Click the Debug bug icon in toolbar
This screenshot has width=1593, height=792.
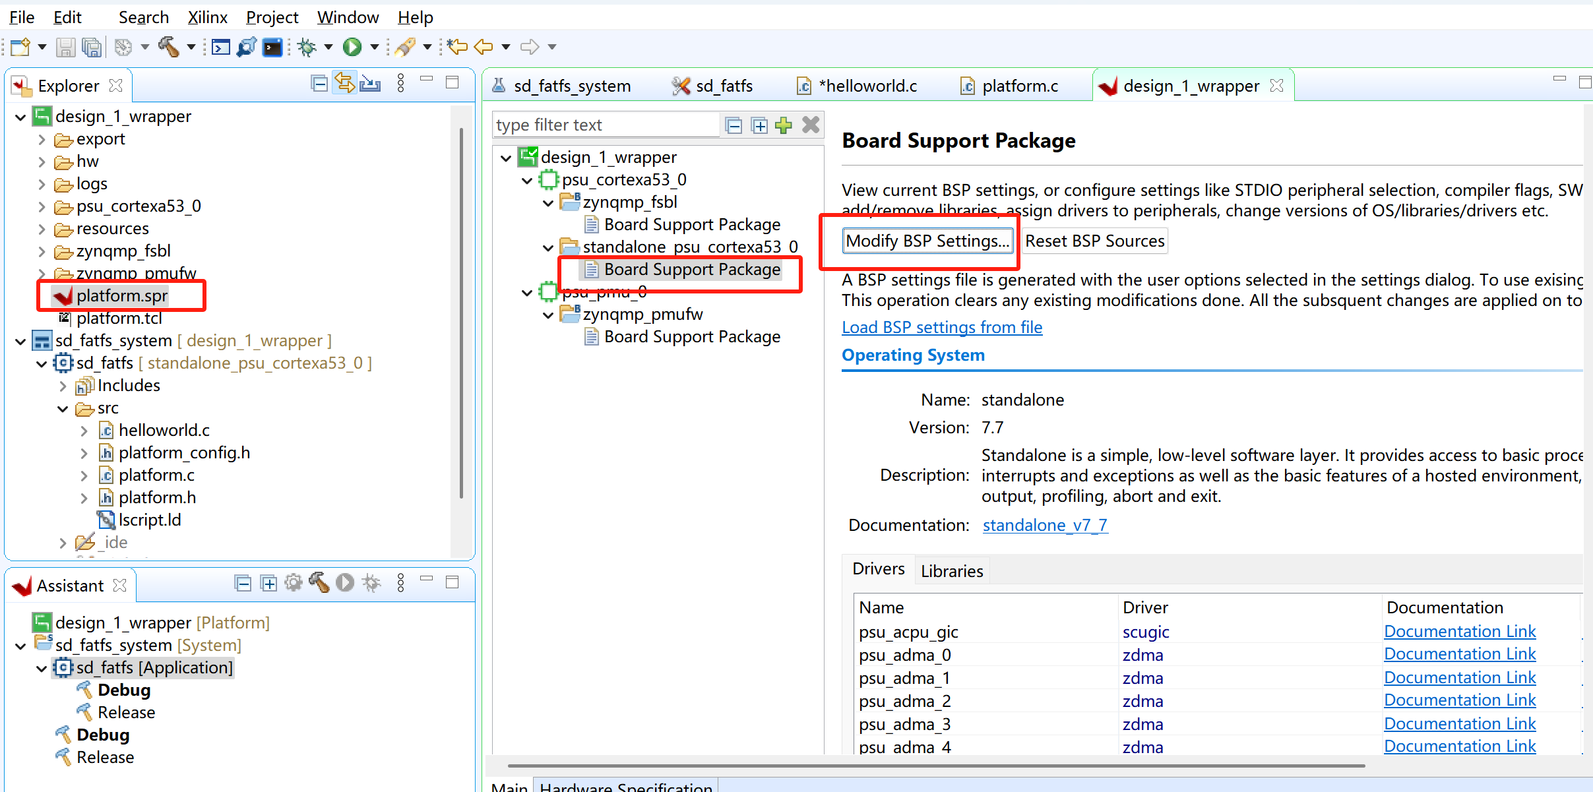(x=307, y=47)
